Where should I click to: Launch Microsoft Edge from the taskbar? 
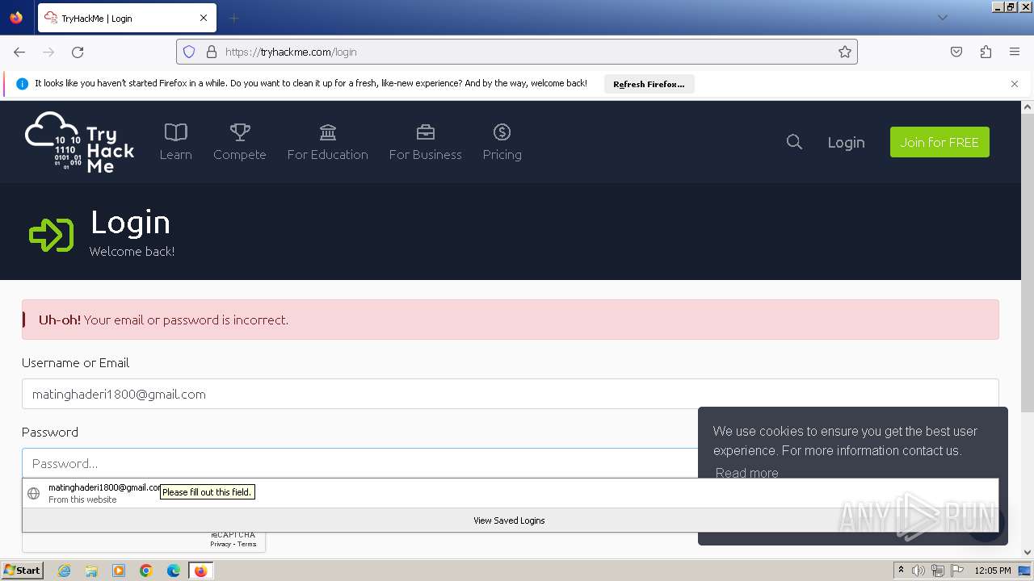[174, 571]
